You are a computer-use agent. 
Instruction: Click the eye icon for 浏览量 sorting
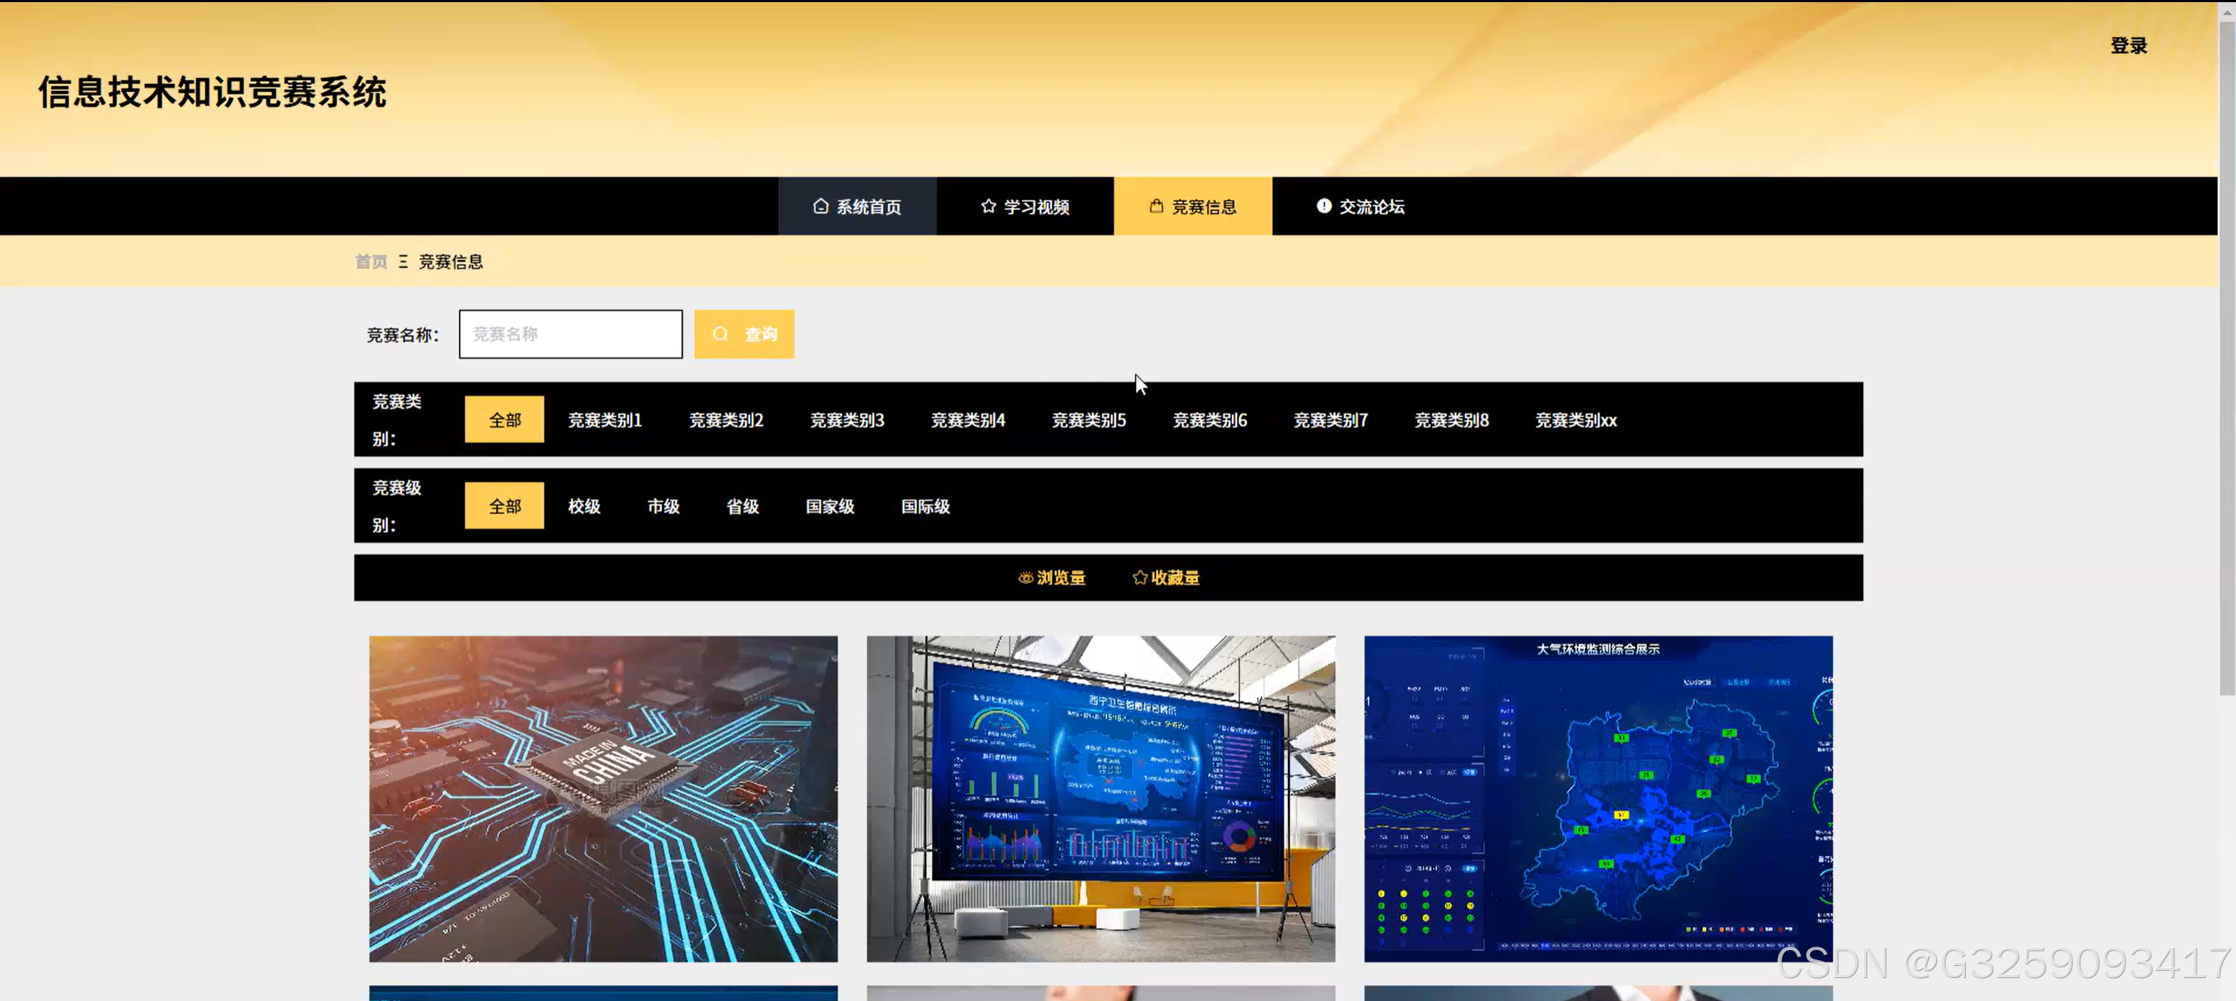click(x=1025, y=577)
